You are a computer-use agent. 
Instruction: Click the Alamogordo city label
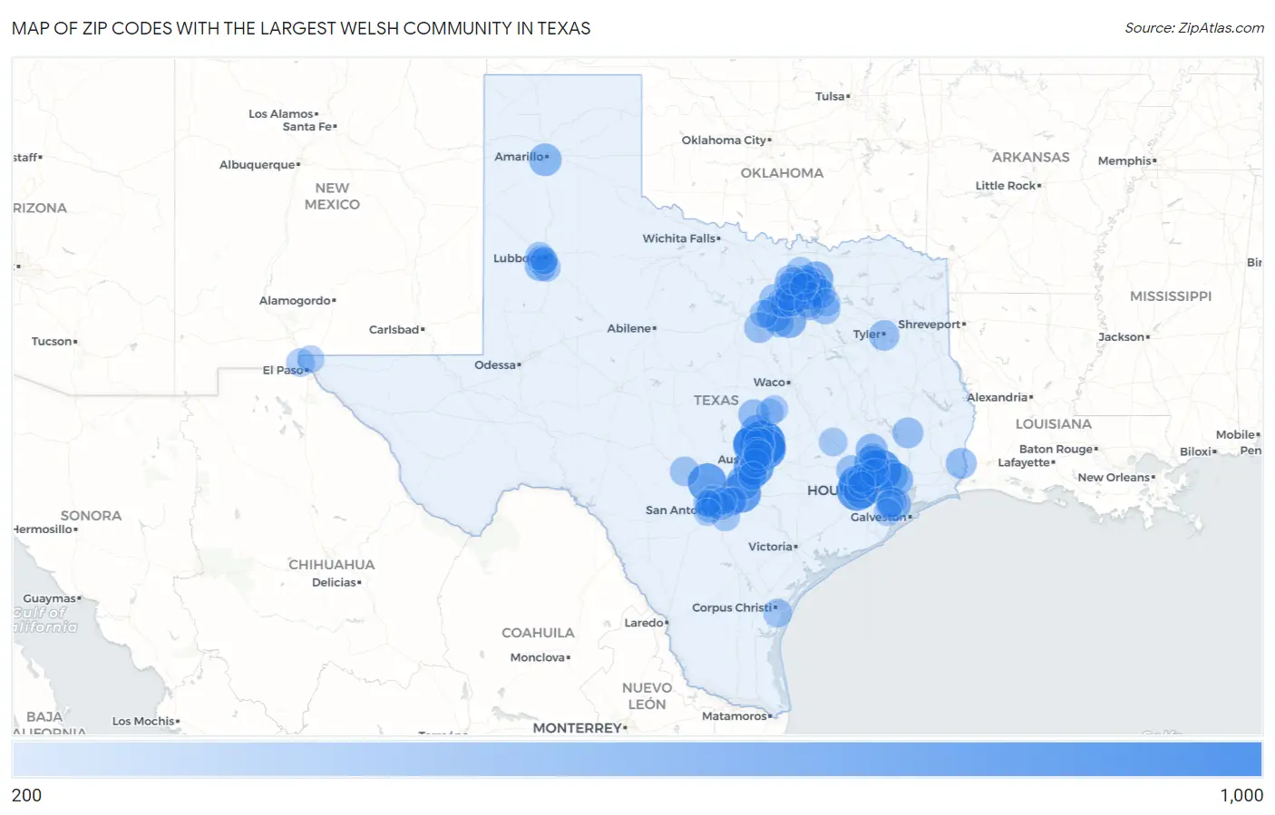297,301
